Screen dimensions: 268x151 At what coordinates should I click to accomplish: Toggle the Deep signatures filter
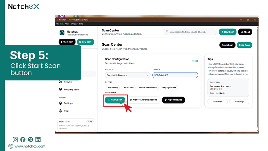pyautogui.click(x=169, y=88)
